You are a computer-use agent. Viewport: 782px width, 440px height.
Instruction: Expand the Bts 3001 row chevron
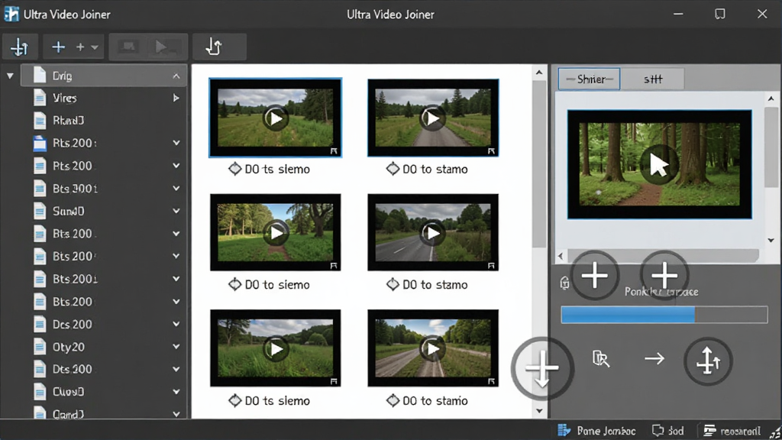click(x=176, y=189)
